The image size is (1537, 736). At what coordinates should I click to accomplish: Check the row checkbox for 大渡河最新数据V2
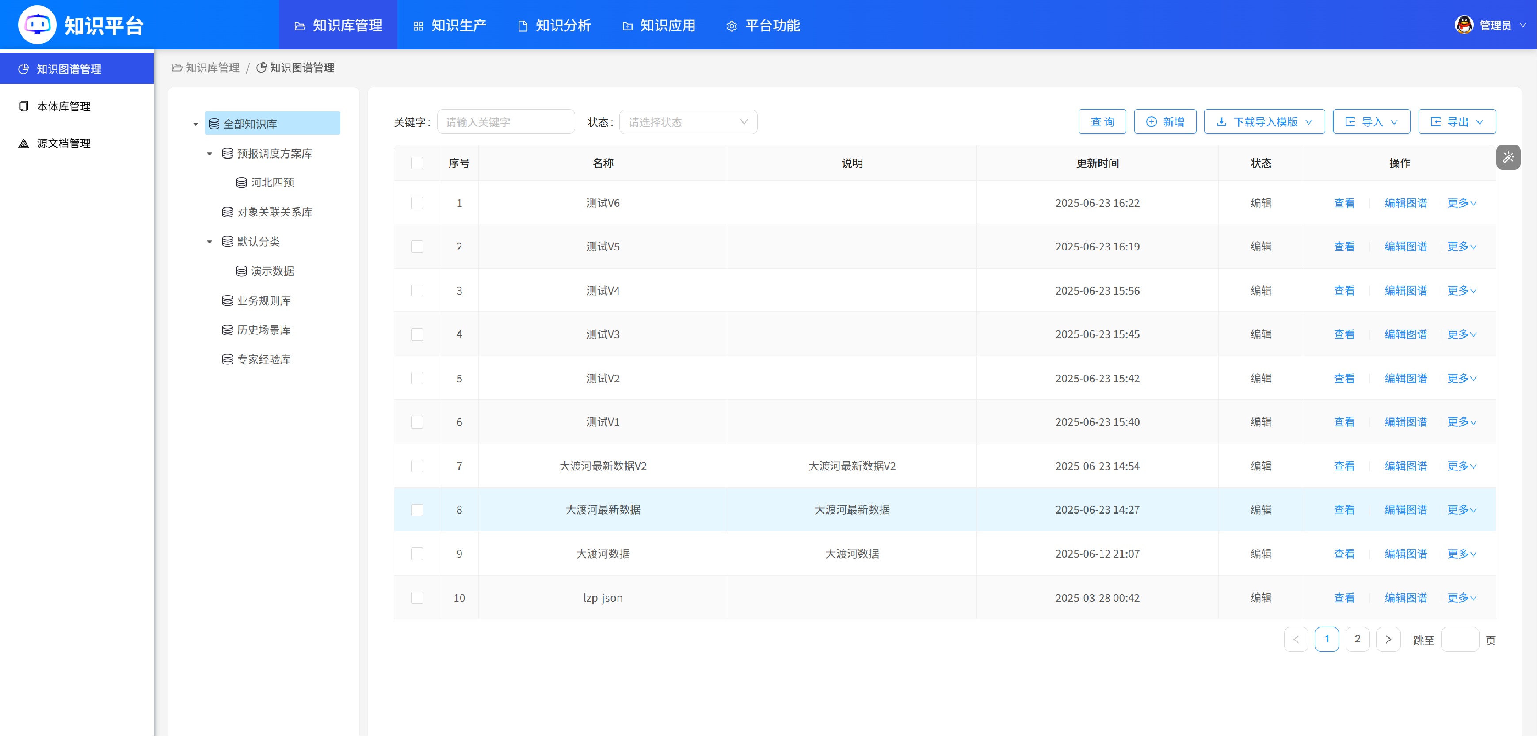[417, 466]
